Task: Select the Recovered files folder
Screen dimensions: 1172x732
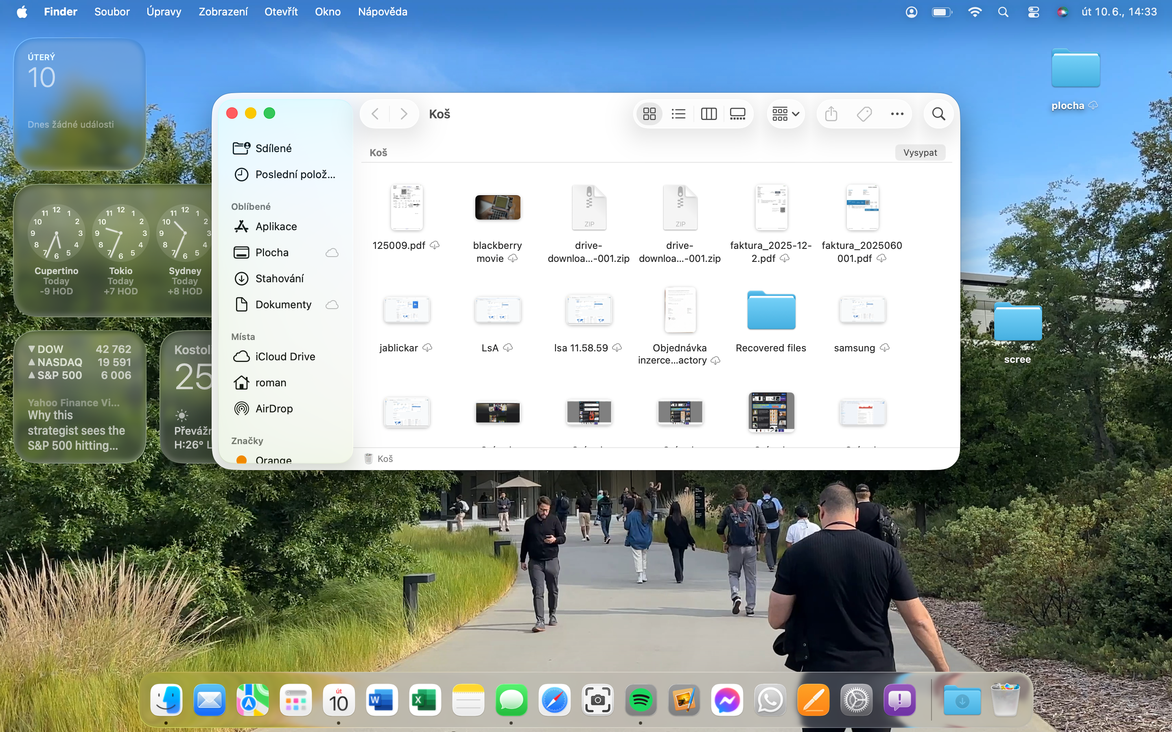Action: pos(771,311)
